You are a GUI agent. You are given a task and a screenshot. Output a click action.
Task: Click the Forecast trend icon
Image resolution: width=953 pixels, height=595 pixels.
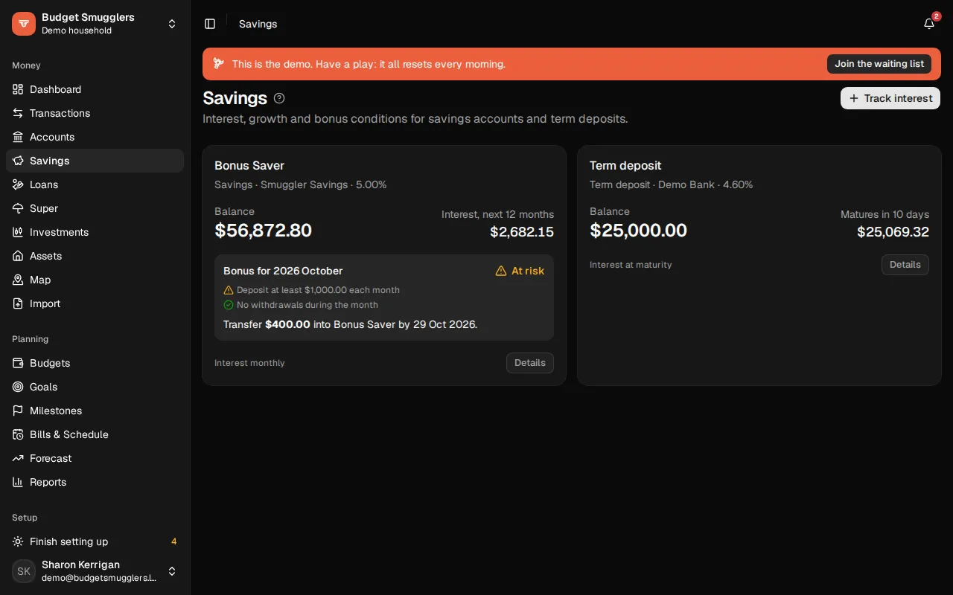[x=18, y=458]
